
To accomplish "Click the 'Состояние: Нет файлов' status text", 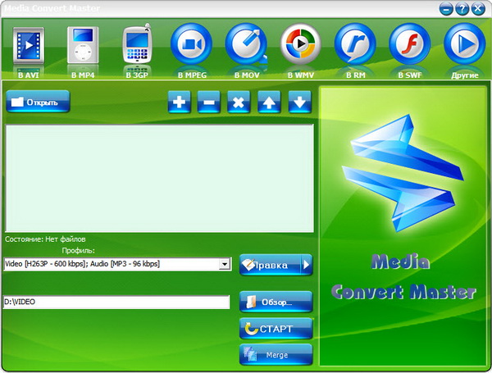I will click(45, 239).
